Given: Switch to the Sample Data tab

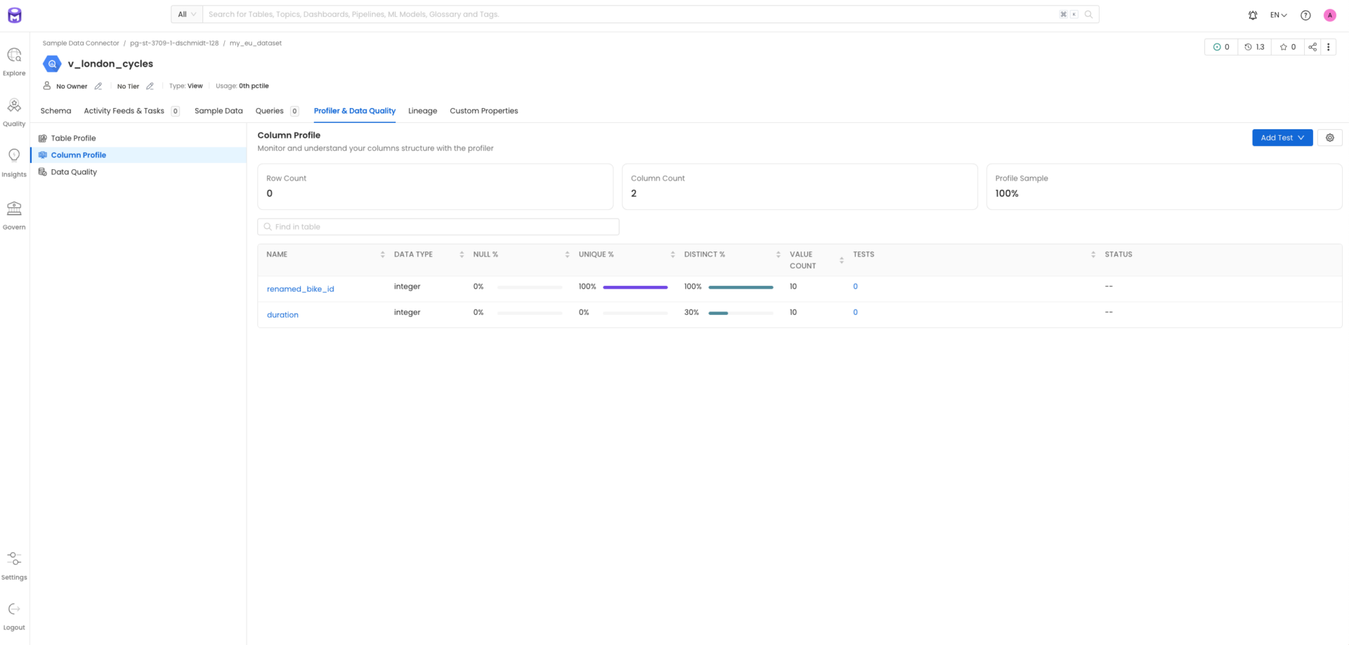Looking at the screenshot, I should 219,111.
